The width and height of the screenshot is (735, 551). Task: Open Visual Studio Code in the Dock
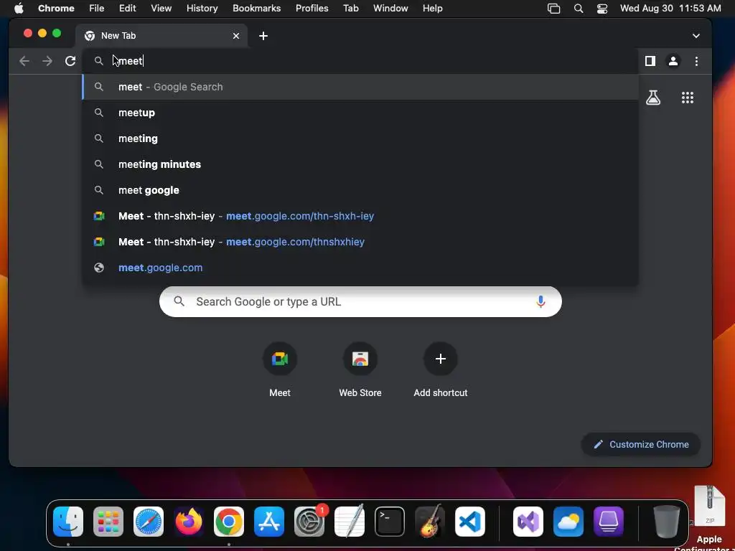[x=469, y=521]
